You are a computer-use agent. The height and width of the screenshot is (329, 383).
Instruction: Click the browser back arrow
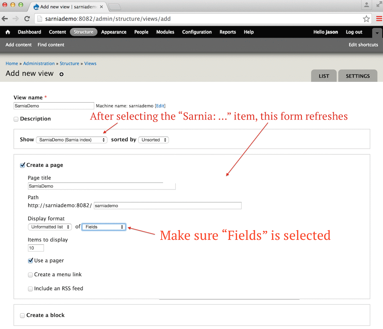click(5, 19)
